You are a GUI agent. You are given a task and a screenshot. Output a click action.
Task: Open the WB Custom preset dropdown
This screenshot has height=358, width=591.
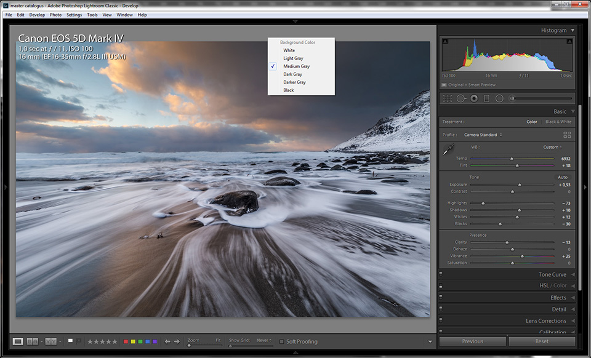pyautogui.click(x=552, y=147)
